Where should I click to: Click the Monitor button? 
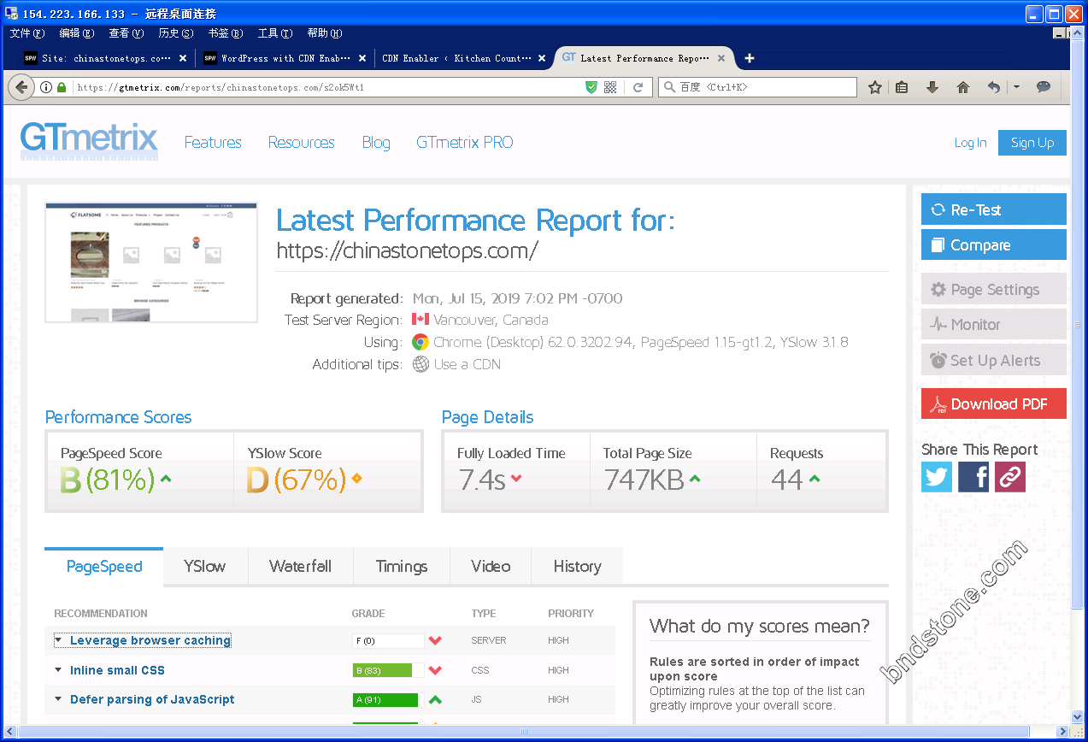[x=994, y=324]
